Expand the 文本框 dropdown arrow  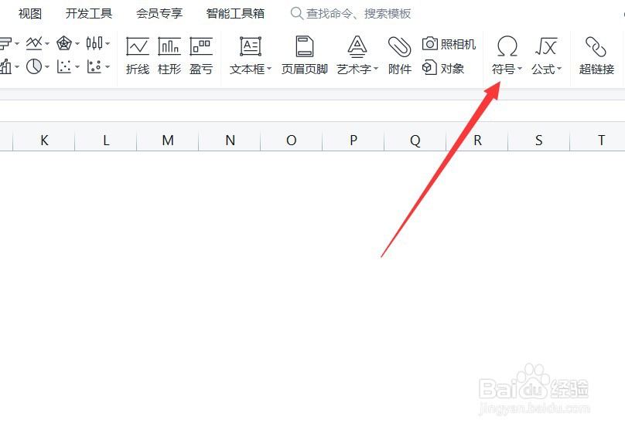[269, 69]
